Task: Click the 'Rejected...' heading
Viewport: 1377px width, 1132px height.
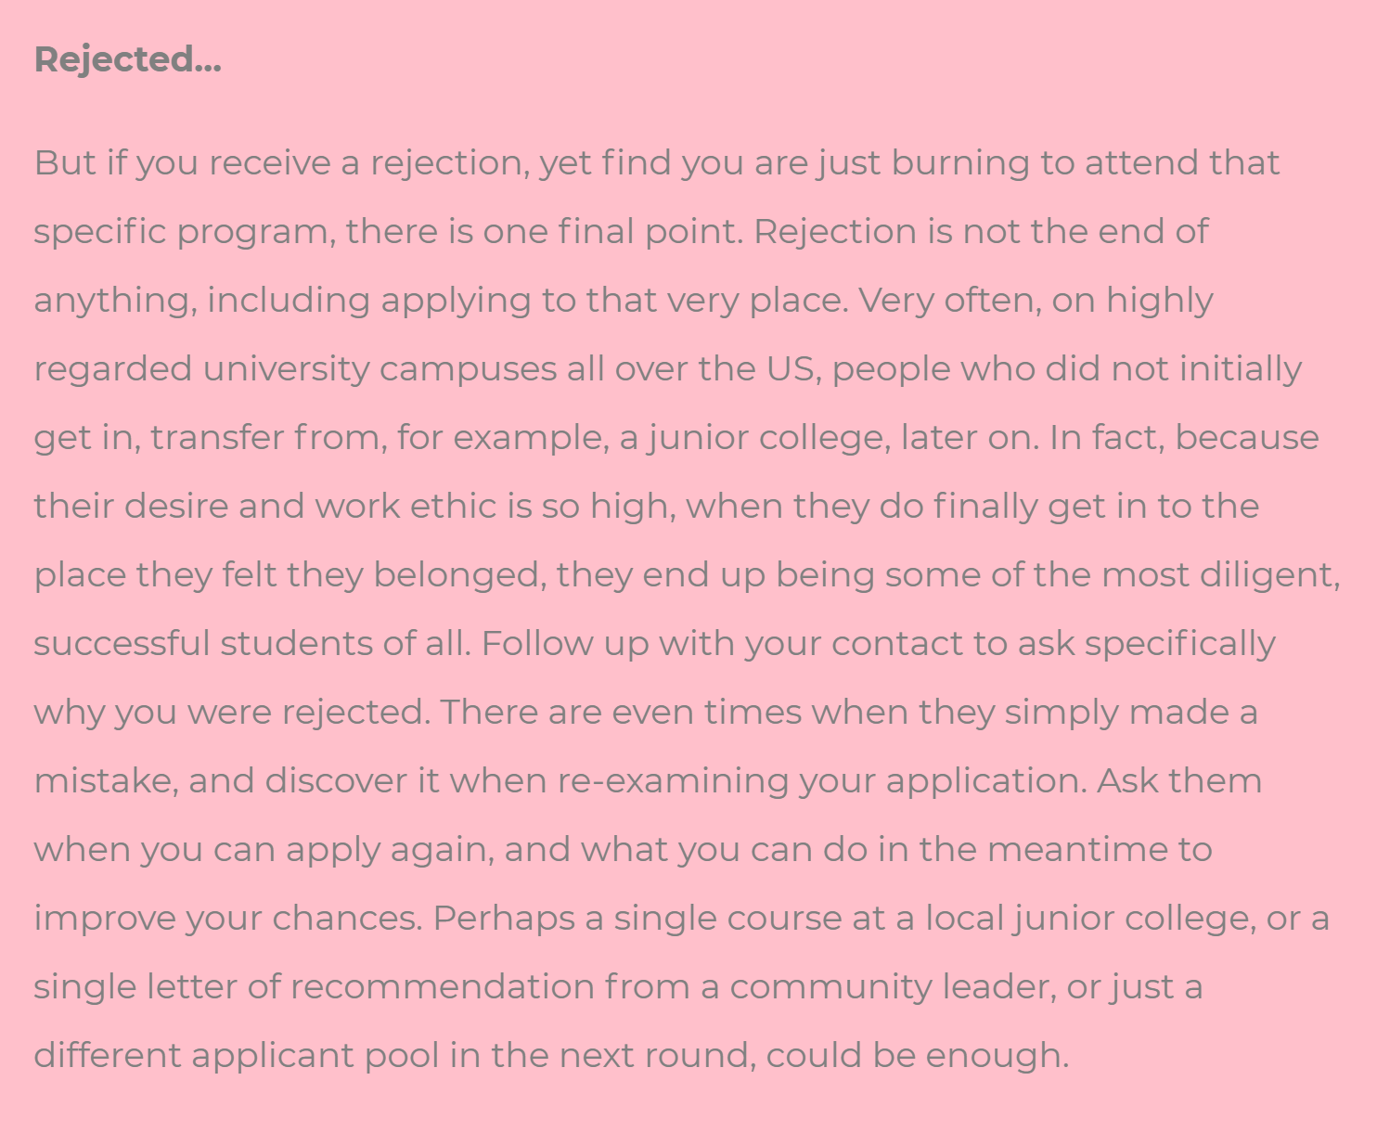Action: [127, 59]
